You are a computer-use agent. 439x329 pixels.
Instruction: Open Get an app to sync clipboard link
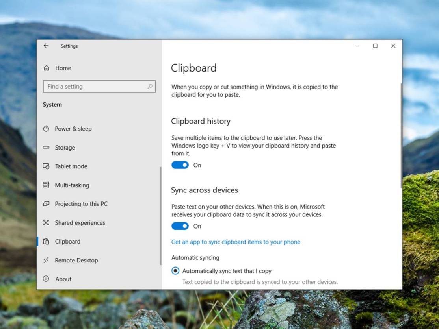[236, 242]
